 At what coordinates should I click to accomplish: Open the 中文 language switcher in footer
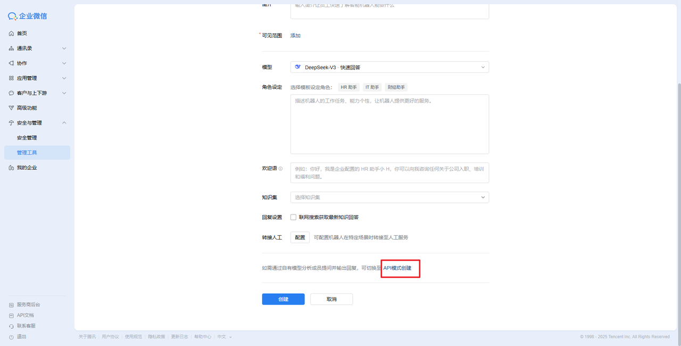pyautogui.click(x=224, y=337)
